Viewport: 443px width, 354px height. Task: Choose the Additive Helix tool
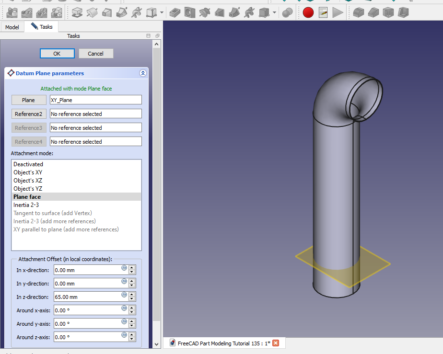(x=137, y=12)
